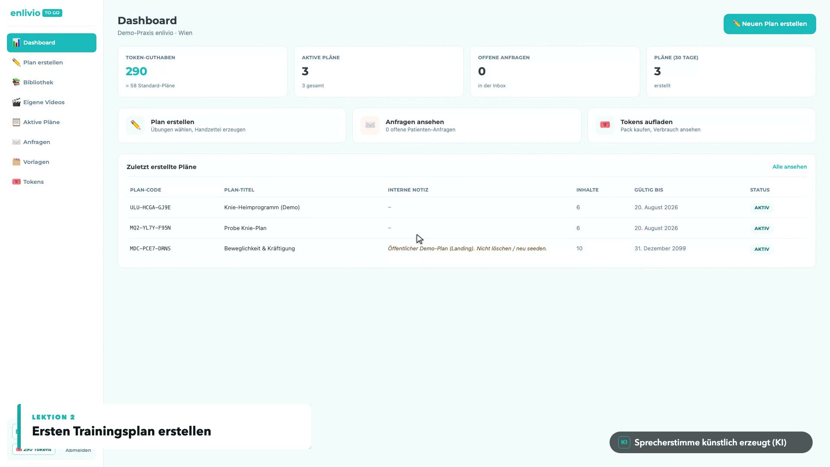The height and width of the screenshot is (467, 830).
Task: Click the folder icon beside Vorlagen
Action: (x=16, y=162)
